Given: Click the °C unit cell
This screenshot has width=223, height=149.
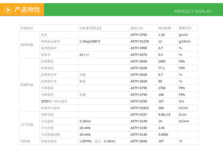Looking at the screenshot, I should pyautogui.click(x=188, y=141).
